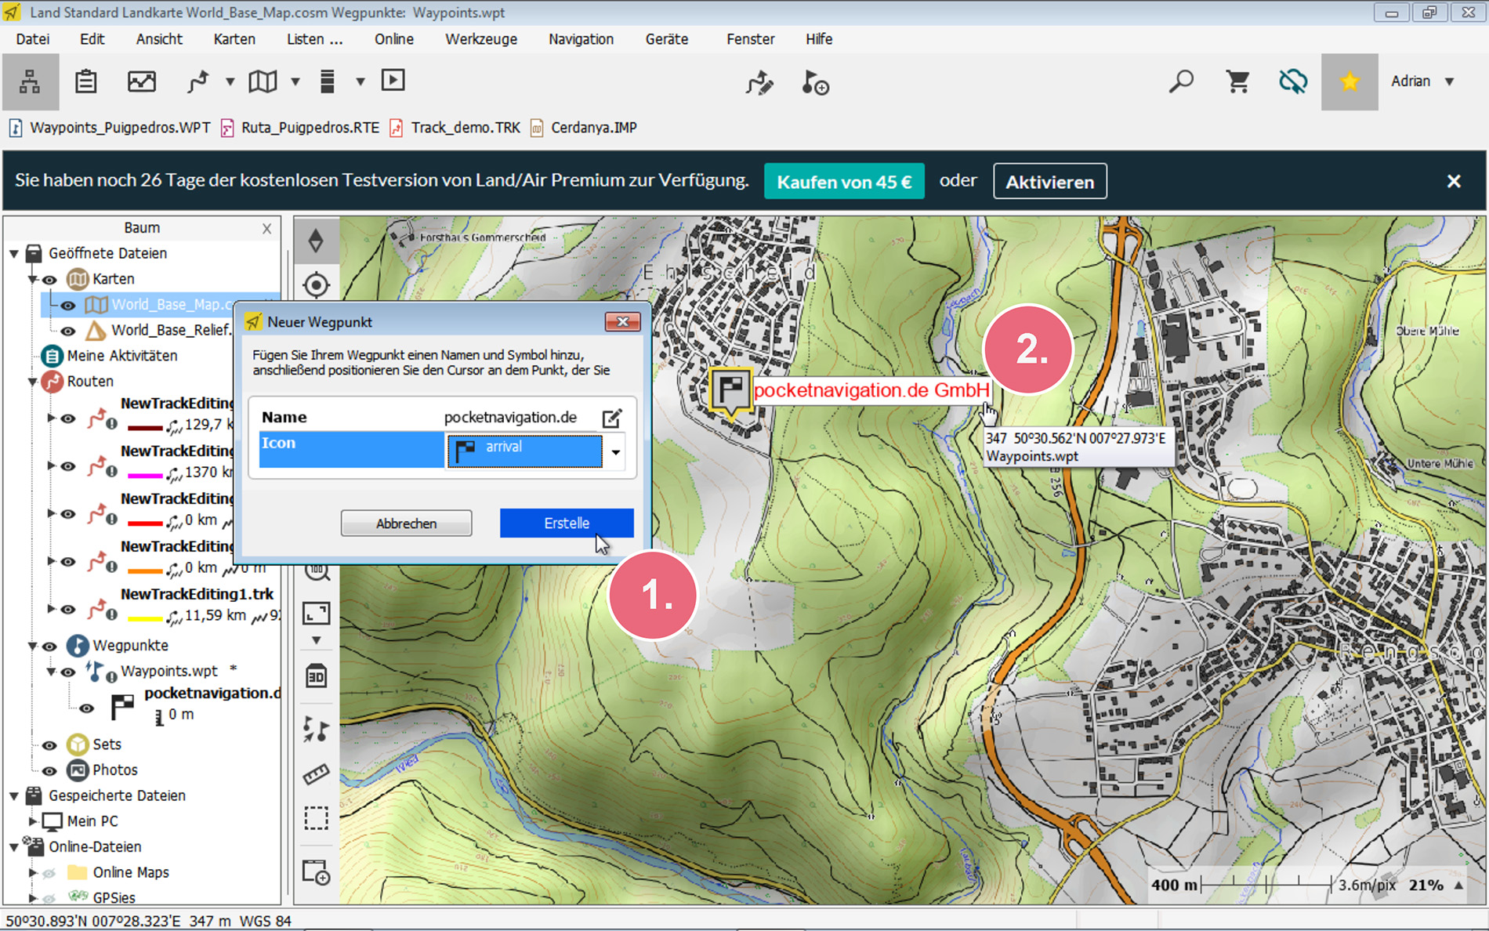
Task: Hide the Waypoints.wpt file layer
Action: pos(68,672)
